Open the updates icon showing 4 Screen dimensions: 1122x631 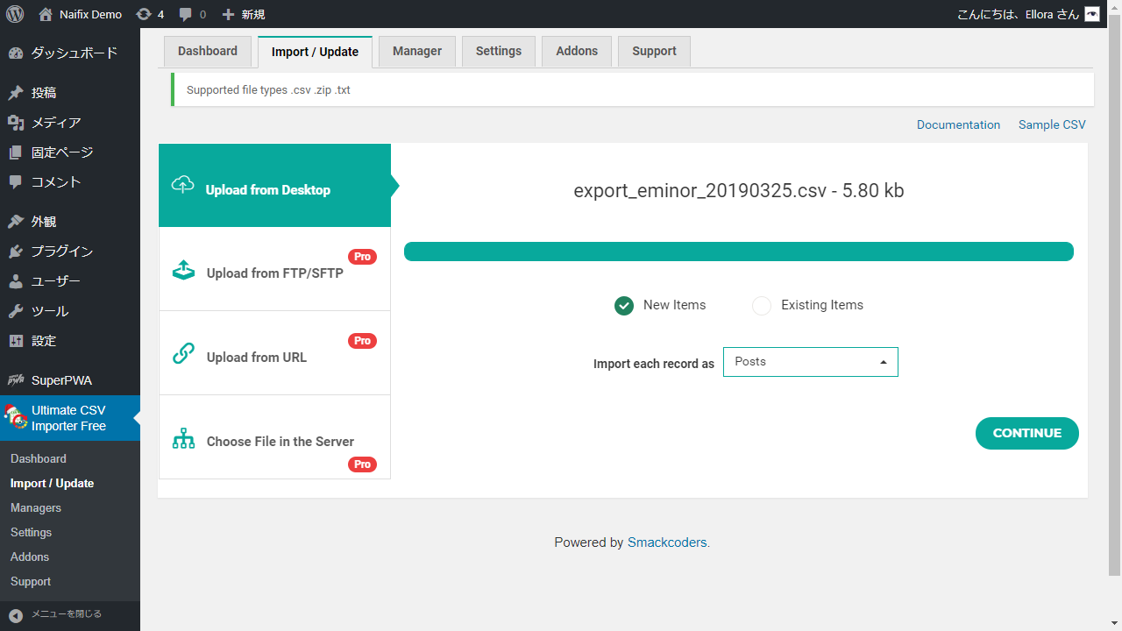[x=144, y=14]
